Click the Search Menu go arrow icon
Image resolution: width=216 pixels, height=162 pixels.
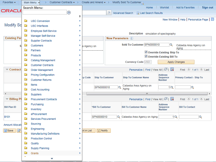(69, 13)
